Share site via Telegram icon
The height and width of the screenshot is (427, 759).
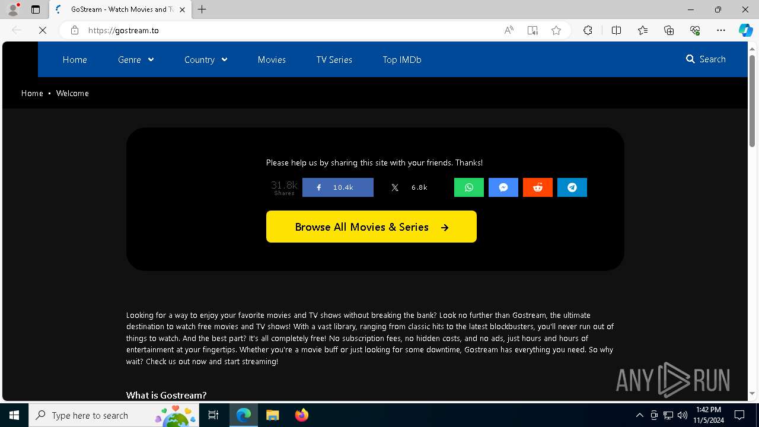pos(572,187)
